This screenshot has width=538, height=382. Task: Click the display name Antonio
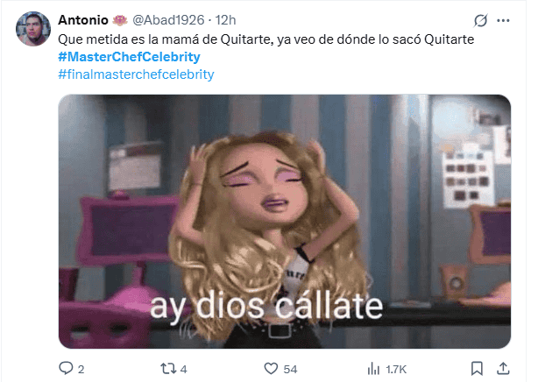click(83, 20)
